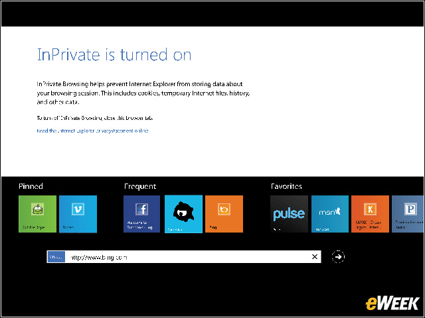Image resolution: width=425 pixels, height=318 pixels.
Task: Open the Pandora favorites tile
Action: tap(408, 214)
